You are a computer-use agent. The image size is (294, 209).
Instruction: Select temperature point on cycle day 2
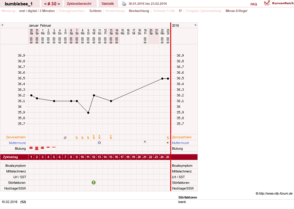point(37,98)
